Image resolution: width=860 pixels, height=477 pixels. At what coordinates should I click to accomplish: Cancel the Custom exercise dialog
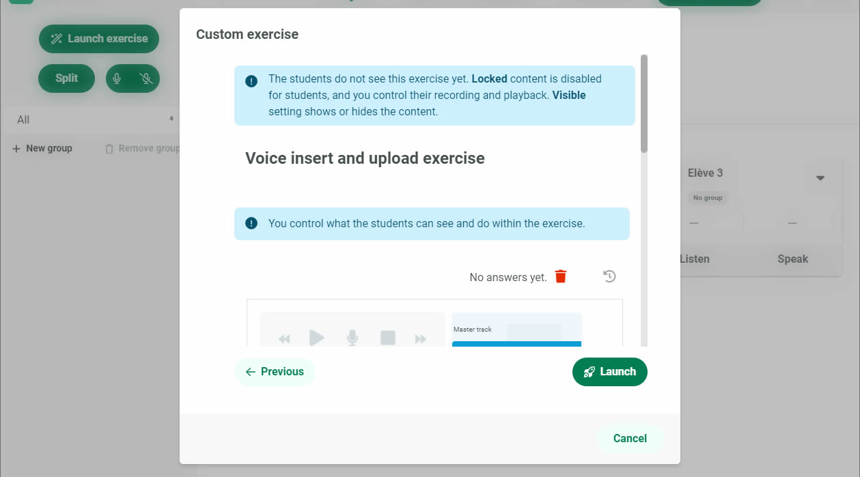coord(630,439)
